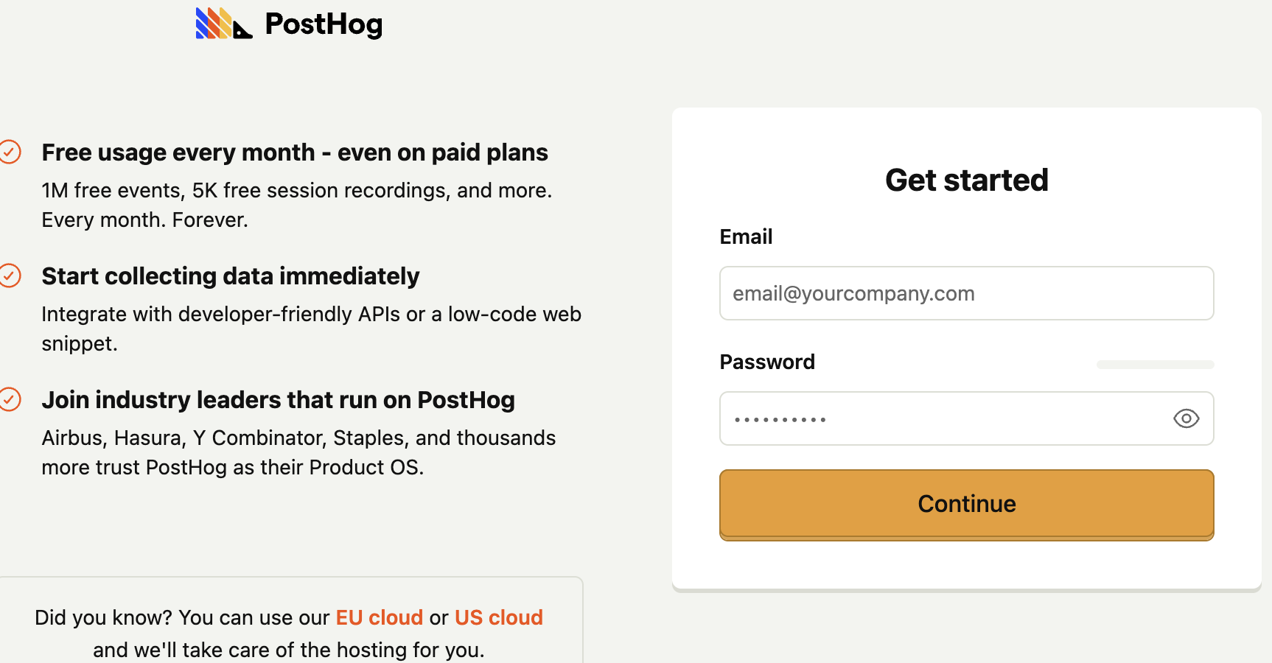Toggle password visibility with the eye control

pyautogui.click(x=1186, y=418)
